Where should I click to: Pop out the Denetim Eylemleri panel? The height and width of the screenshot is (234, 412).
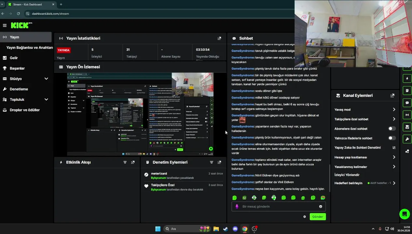point(219,162)
